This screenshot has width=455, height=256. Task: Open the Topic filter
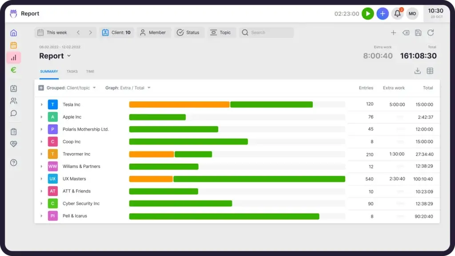[221, 32]
